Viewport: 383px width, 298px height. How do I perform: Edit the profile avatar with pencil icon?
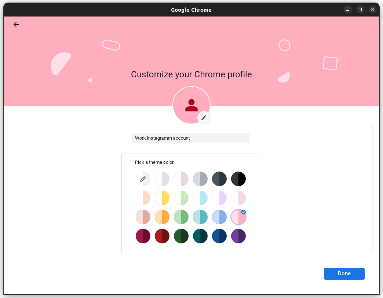pos(204,118)
